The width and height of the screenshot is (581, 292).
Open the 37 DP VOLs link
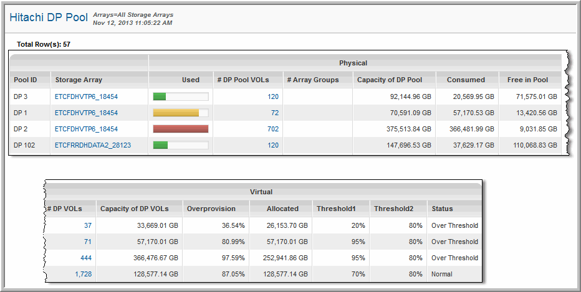click(88, 225)
